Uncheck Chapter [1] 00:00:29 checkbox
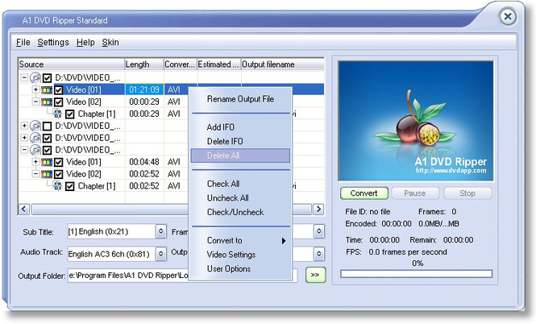This screenshot has width=536, height=324. (x=70, y=114)
